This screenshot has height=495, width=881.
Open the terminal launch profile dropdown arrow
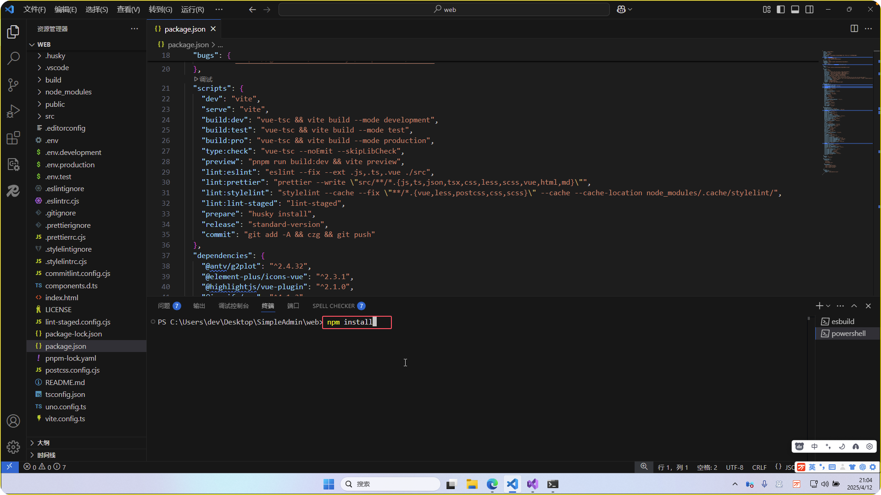828,306
